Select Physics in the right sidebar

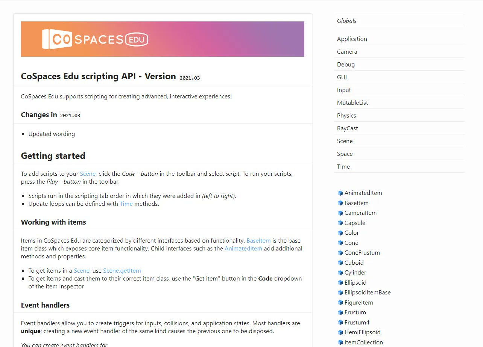click(346, 115)
